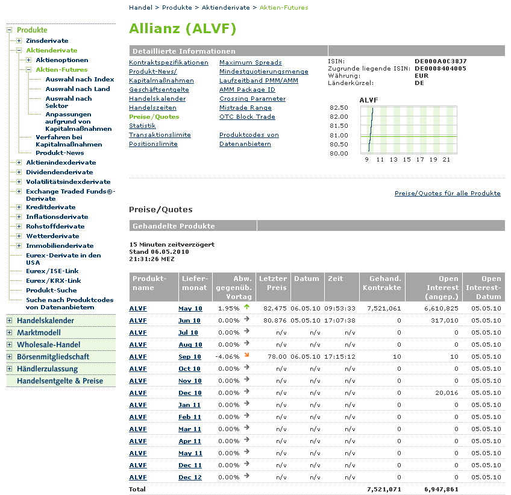
Task: Expand the Marktmodell section
Action: [x=10, y=333]
